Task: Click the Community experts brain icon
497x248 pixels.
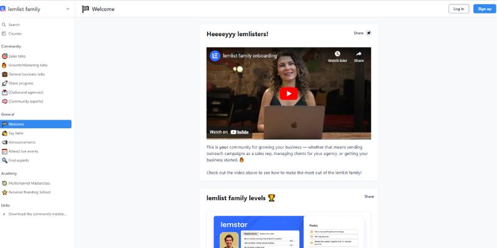Action: point(4,102)
